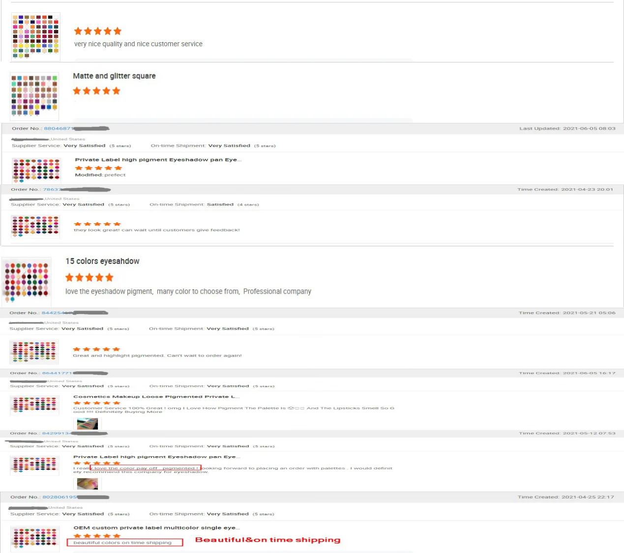Open order number link starting with 844254

point(53,313)
